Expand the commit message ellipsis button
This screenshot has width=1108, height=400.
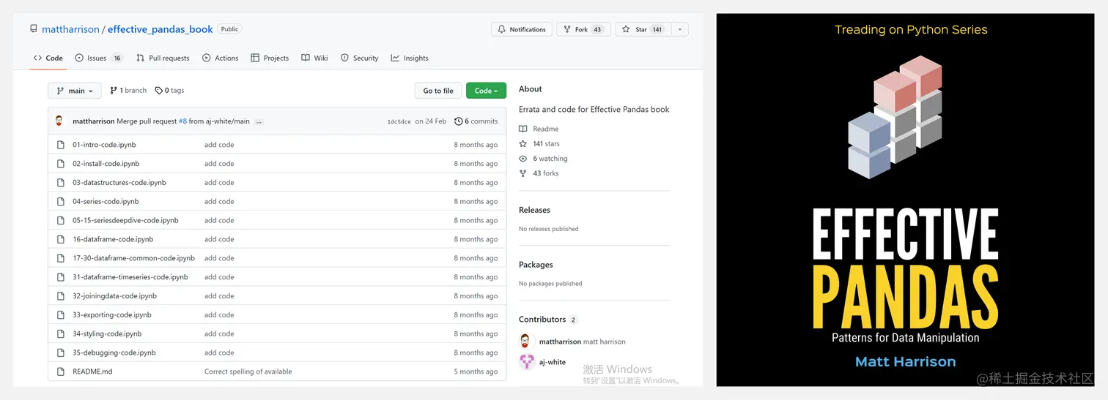point(259,121)
